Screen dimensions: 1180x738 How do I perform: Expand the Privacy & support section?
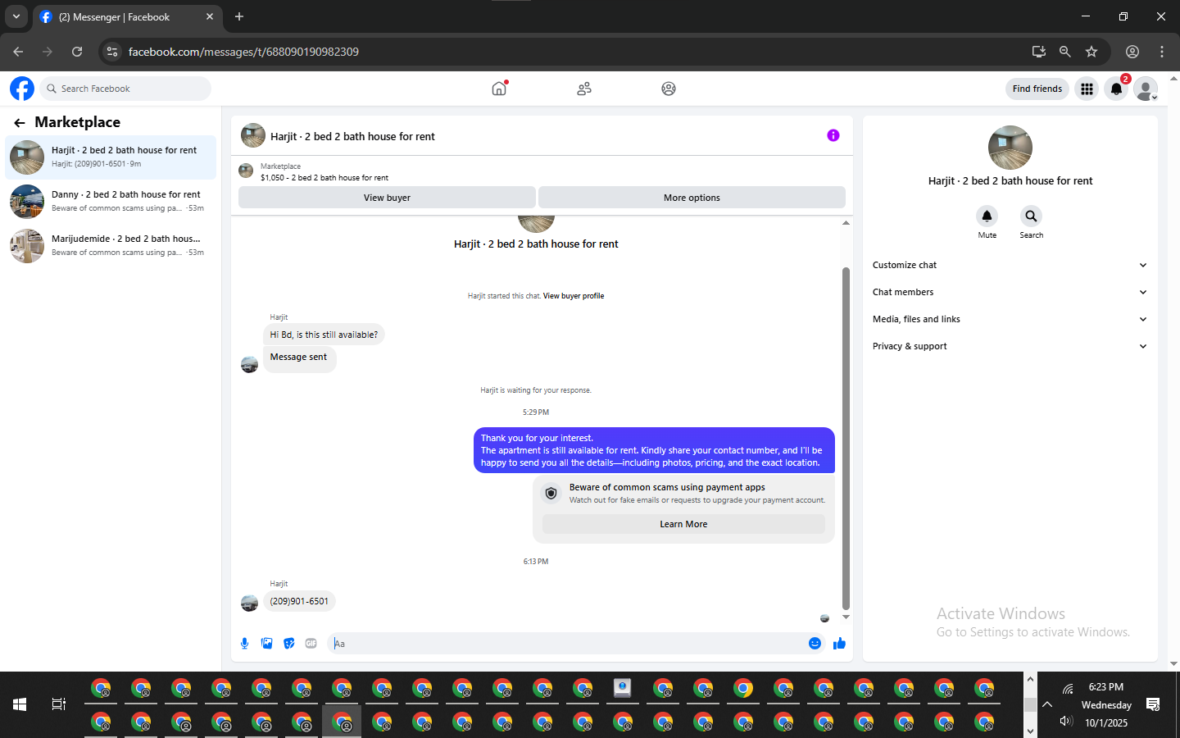point(1010,346)
